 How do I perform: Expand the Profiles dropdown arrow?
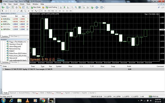click(x=9, y=7)
